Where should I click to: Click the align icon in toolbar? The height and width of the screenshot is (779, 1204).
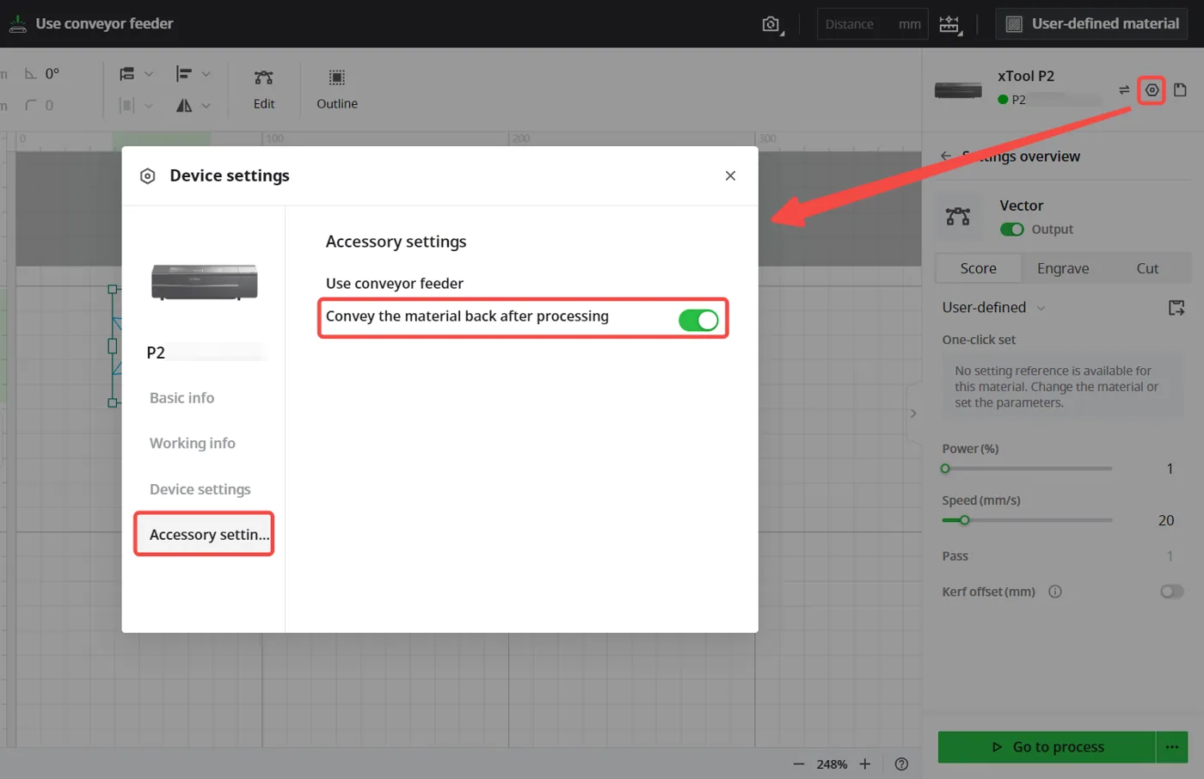pyautogui.click(x=183, y=74)
